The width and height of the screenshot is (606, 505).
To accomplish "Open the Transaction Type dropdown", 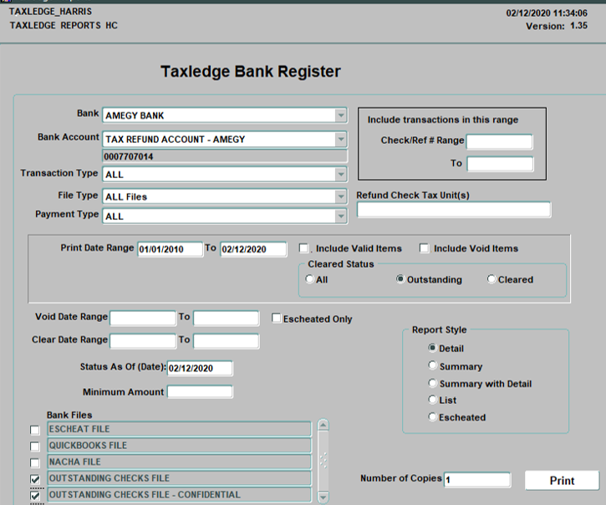I will pos(340,175).
